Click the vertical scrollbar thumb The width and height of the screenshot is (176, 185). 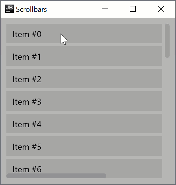click(167, 41)
